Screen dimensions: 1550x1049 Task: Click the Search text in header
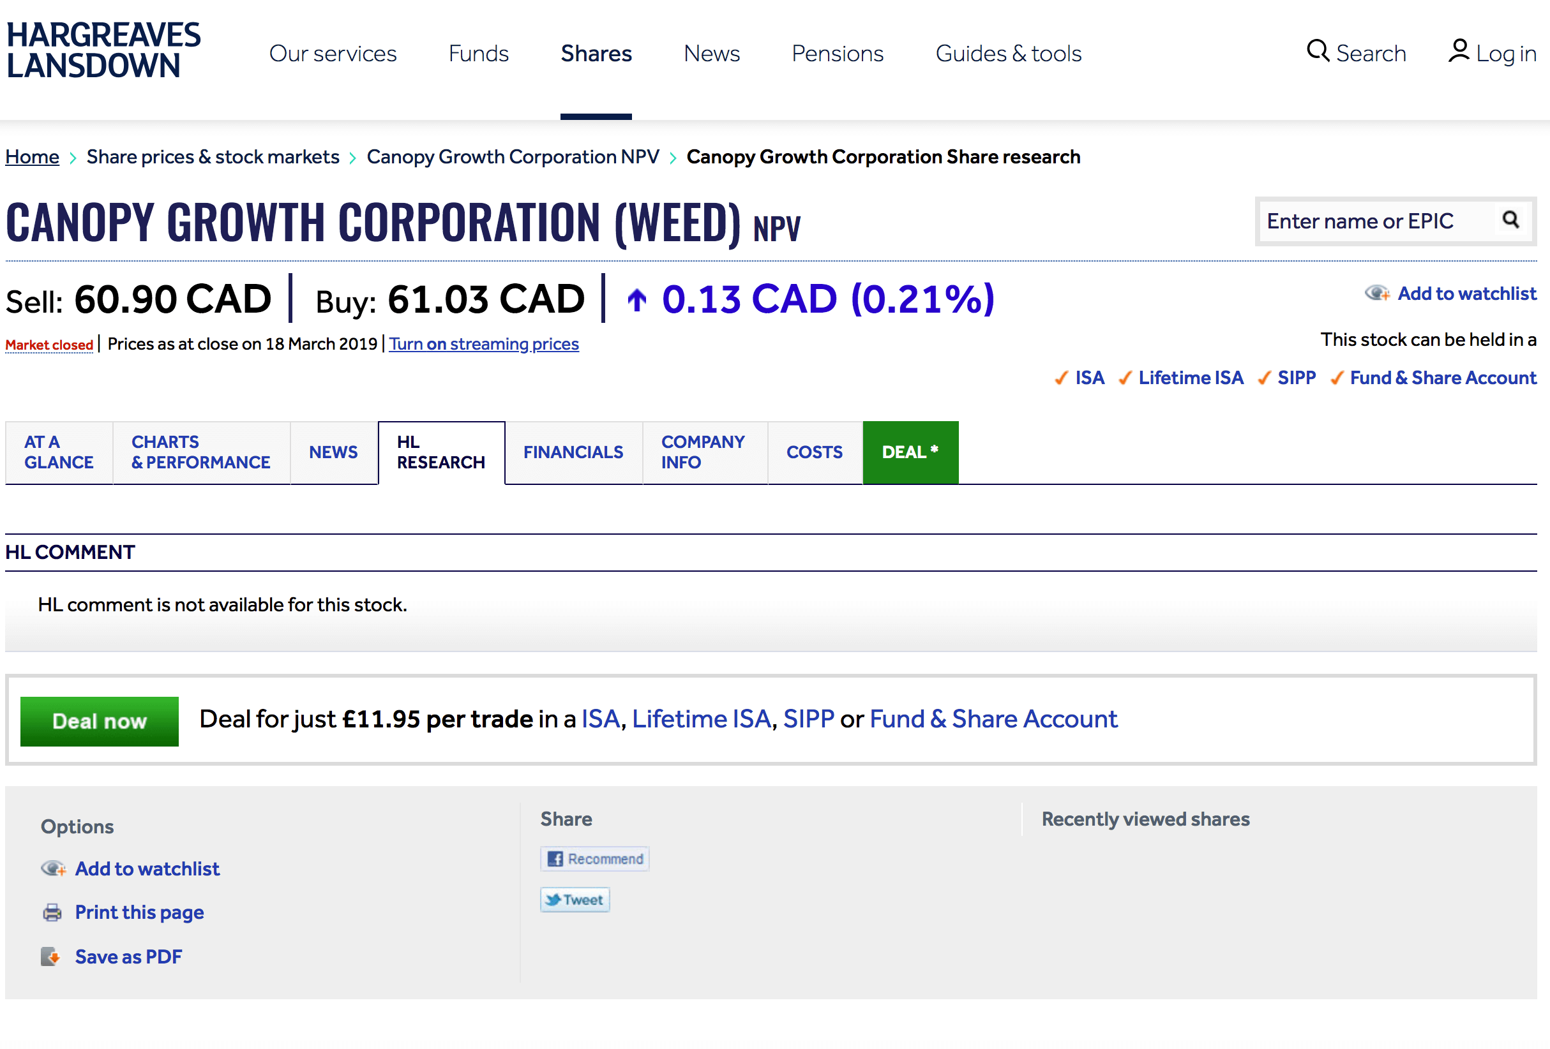click(1371, 54)
